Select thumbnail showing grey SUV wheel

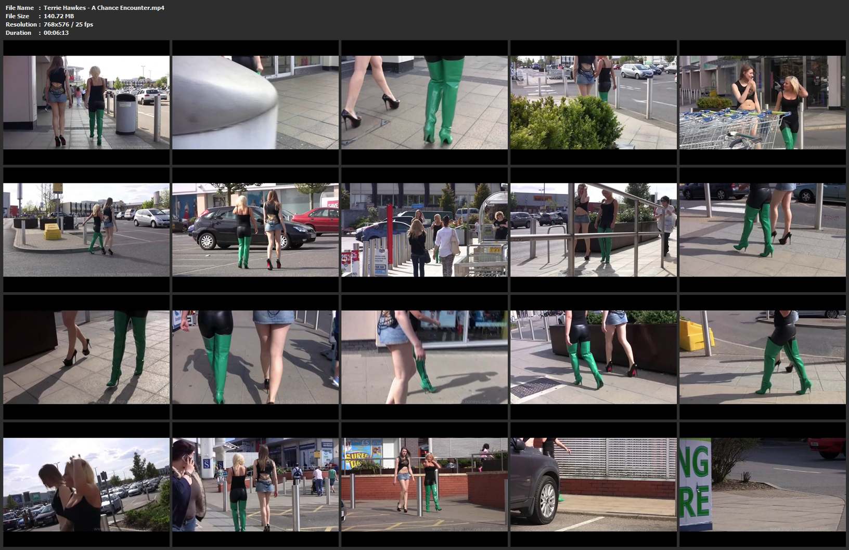(594, 484)
